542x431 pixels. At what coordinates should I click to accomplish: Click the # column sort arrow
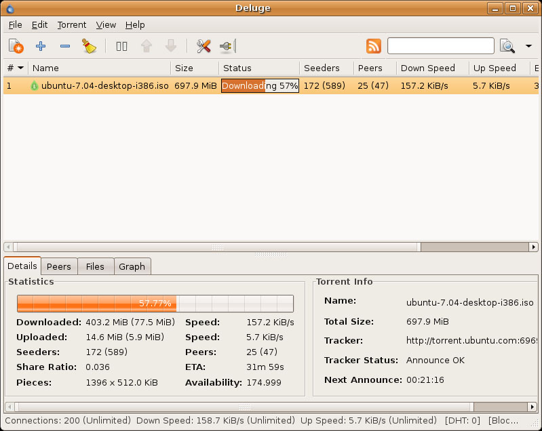21,68
